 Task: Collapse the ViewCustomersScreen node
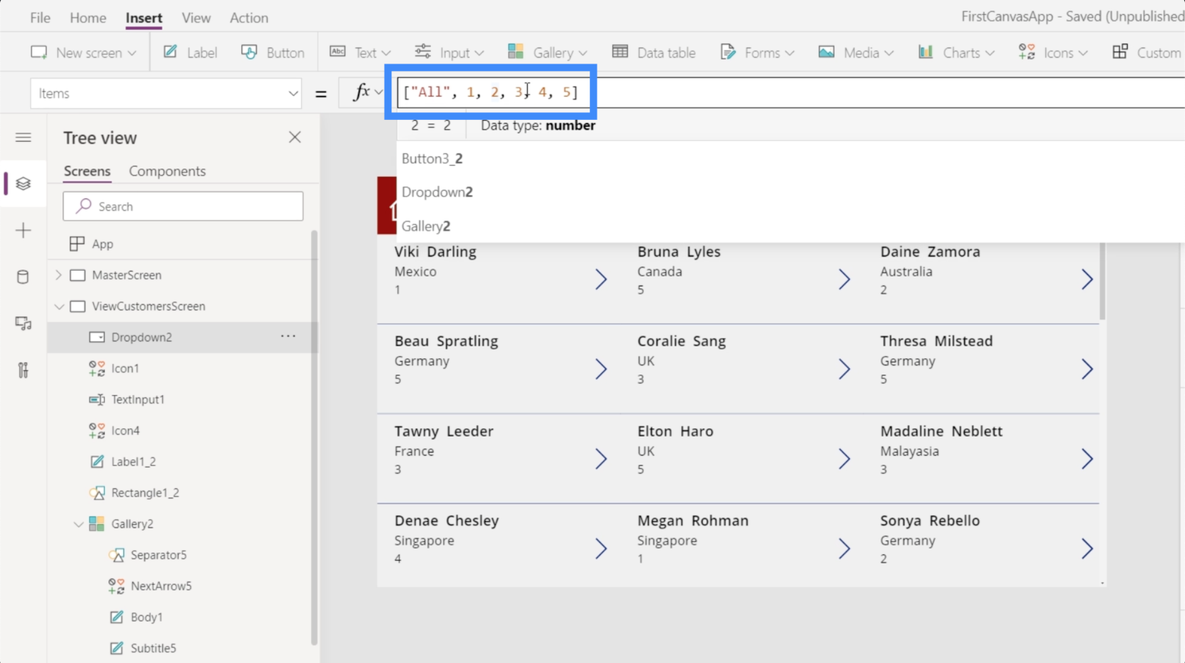pos(59,306)
